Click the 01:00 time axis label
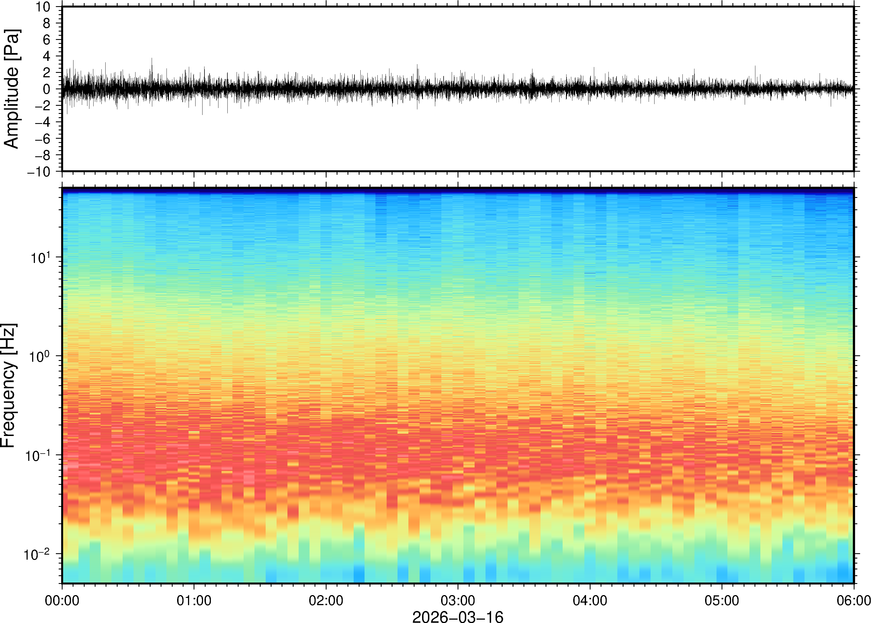Image resolution: width=871 pixels, height=623 pixels. point(194,600)
